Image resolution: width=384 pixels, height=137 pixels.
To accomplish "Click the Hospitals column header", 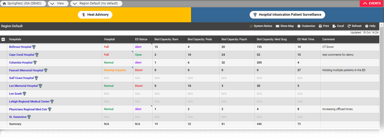I will [15, 39].
